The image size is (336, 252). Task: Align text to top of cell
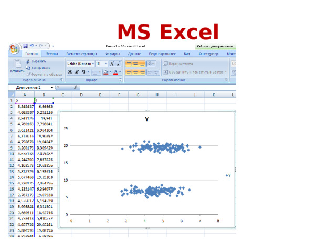click(x=129, y=64)
